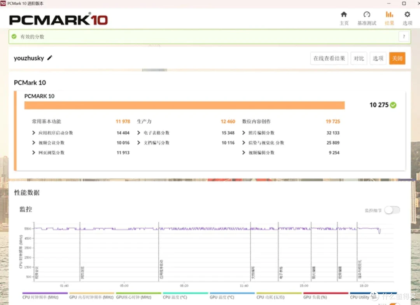Click the value 14 404

pos(123,133)
